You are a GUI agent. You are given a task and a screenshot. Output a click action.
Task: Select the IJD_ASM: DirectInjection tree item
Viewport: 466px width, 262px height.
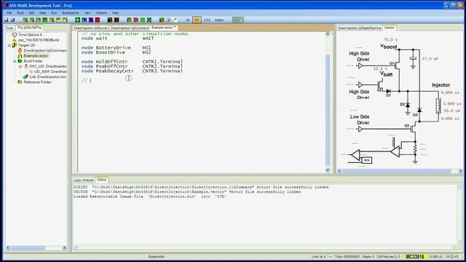[50, 71]
